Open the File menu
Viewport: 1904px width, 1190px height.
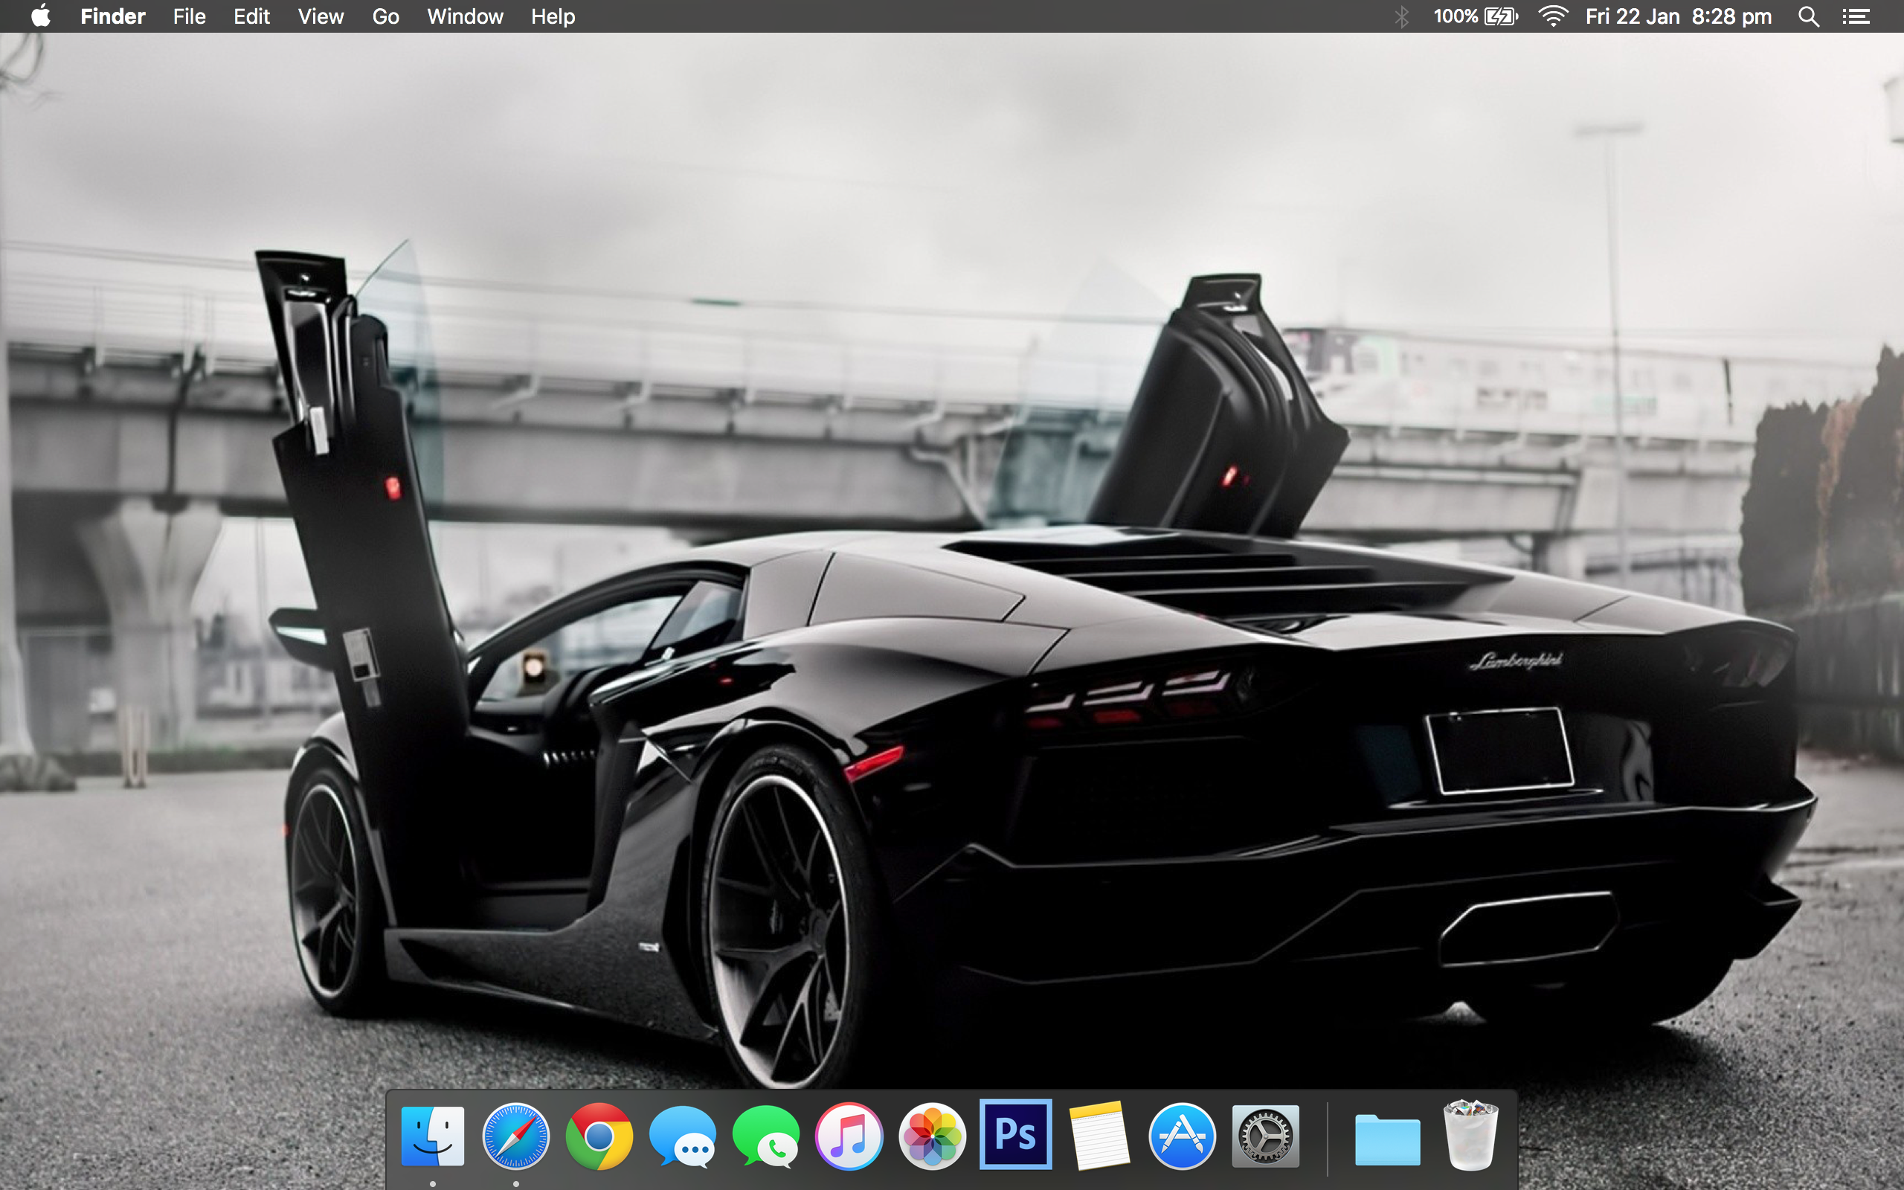(x=190, y=16)
